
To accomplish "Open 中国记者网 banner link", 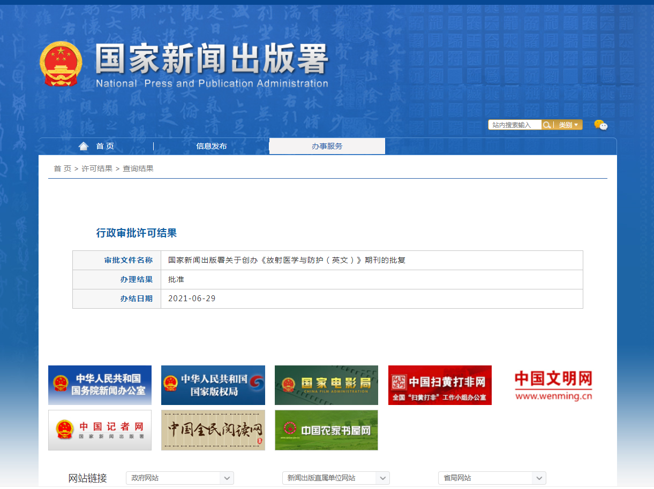I will point(100,430).
